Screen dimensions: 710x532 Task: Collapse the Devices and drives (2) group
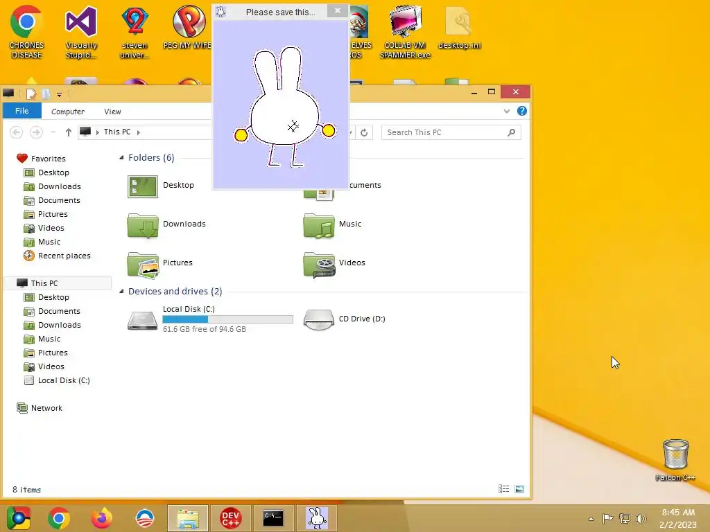tap(121, 292)
